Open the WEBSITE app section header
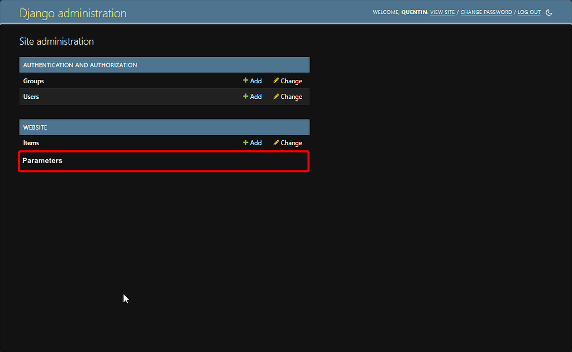The height and width of the screenshot is (352, 572). (35, 127)
